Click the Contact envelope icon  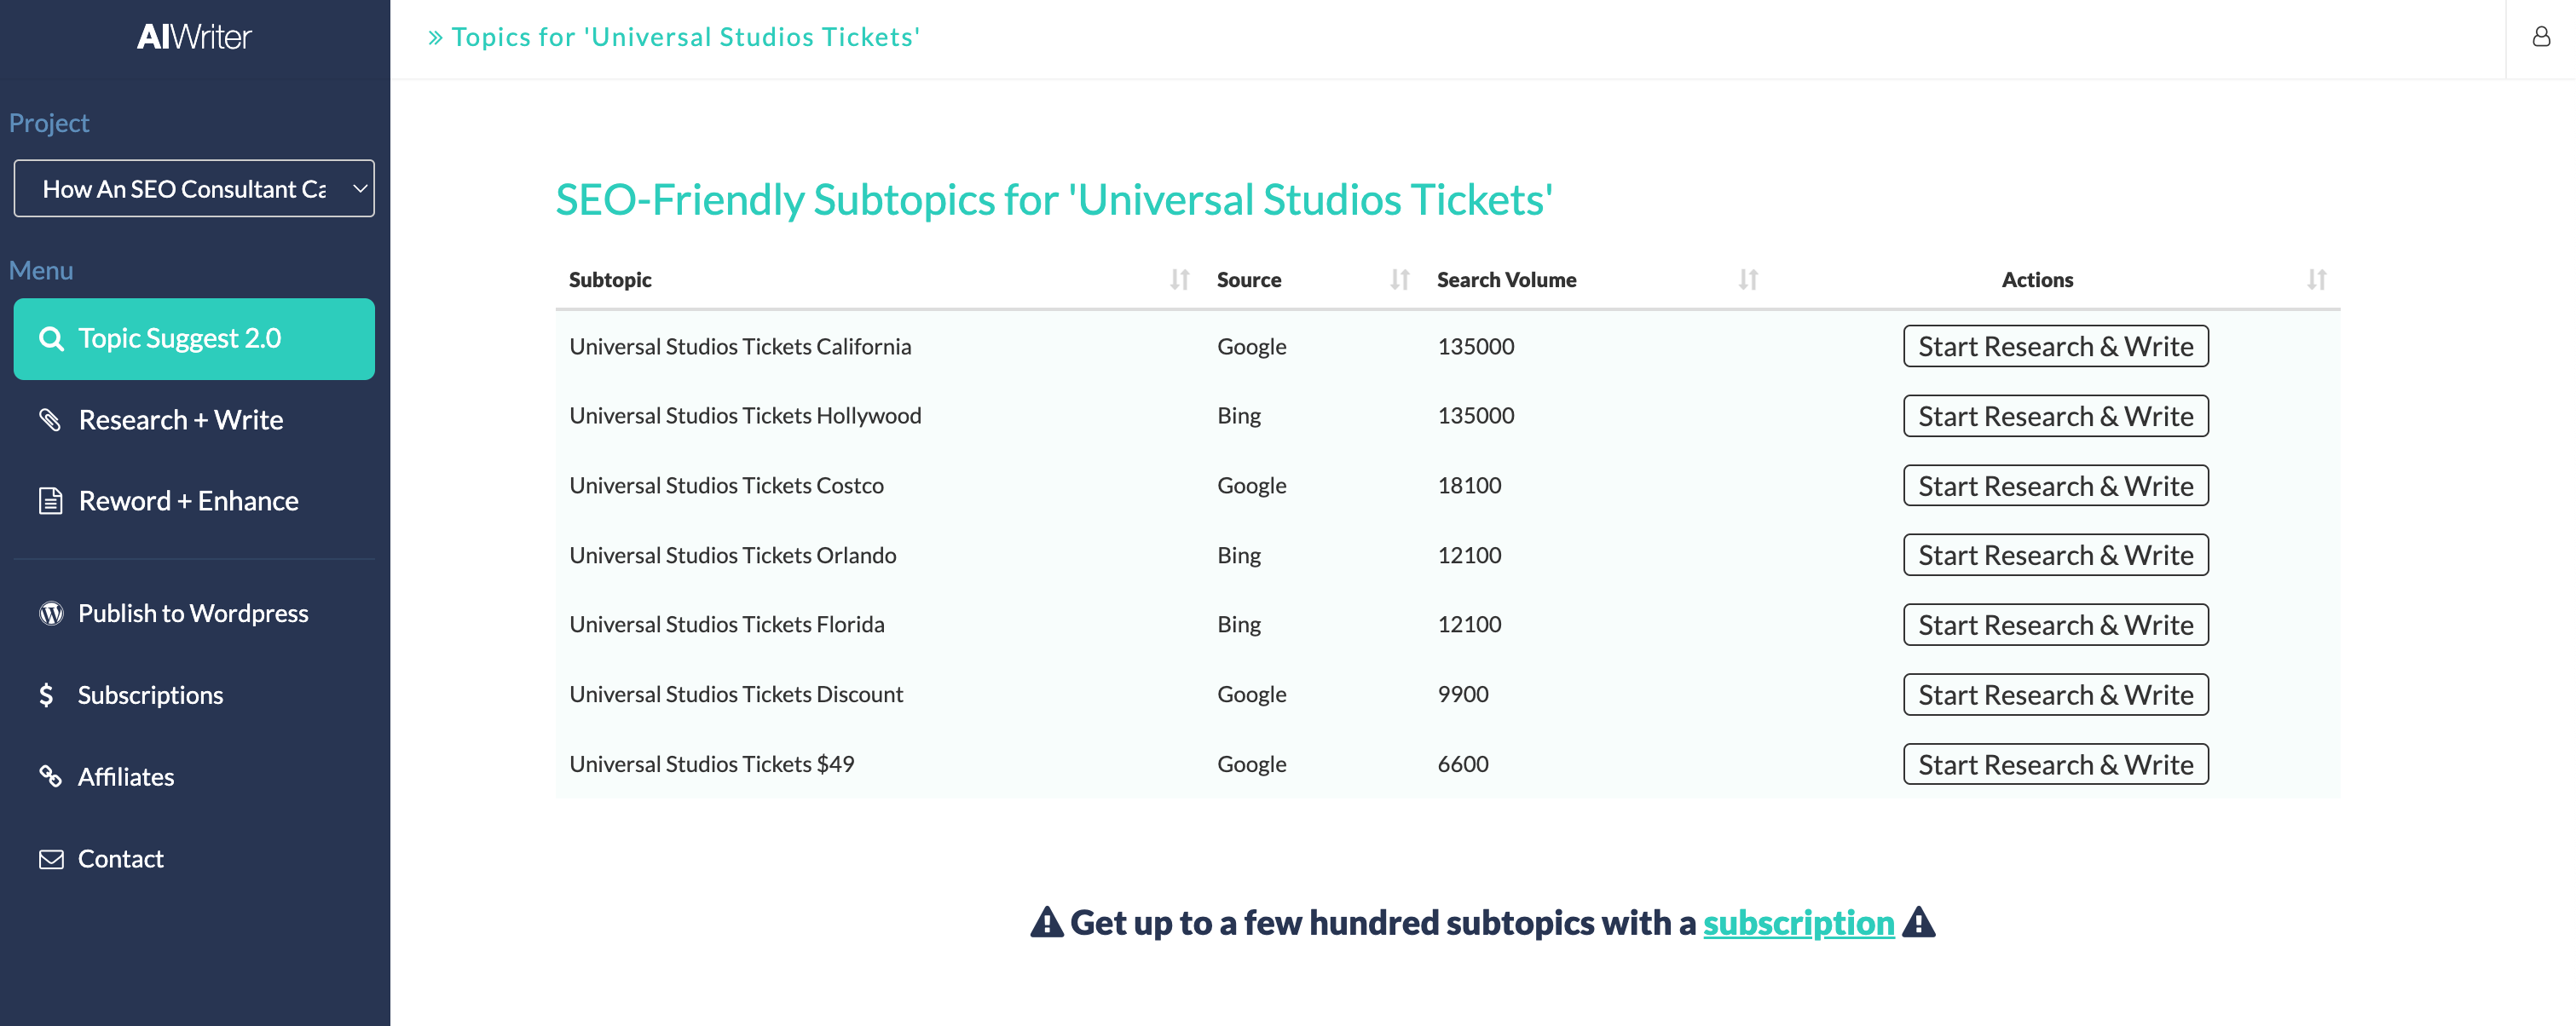click(x=51, y=859)
